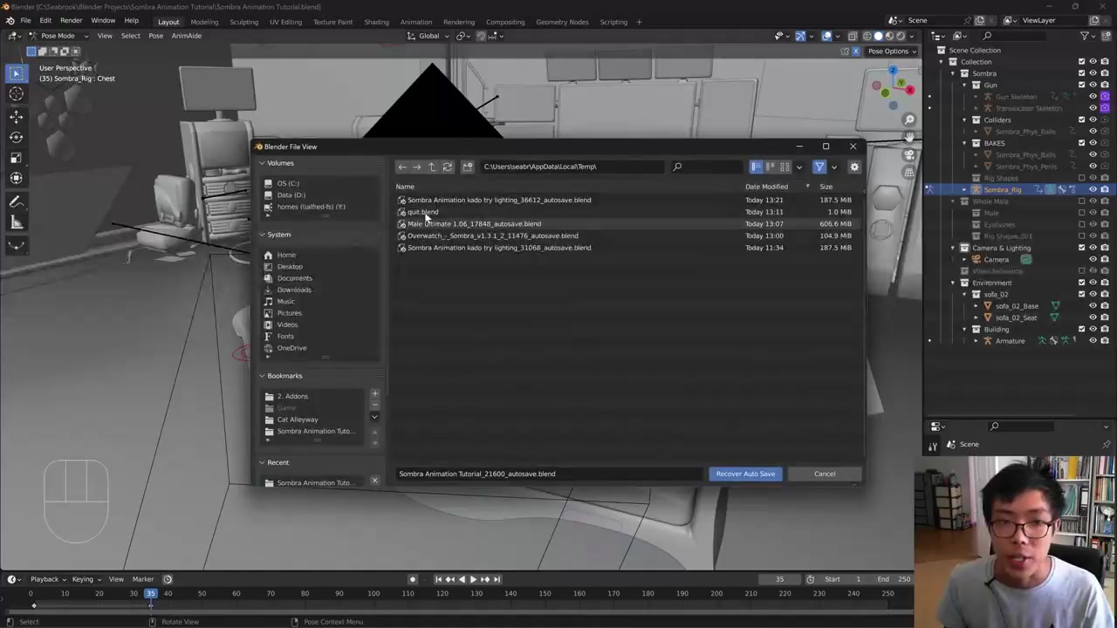Click the current frame marker on the timeline
Image resolution: width=1117 pixels, height=628 pixels.
point(150,593)
